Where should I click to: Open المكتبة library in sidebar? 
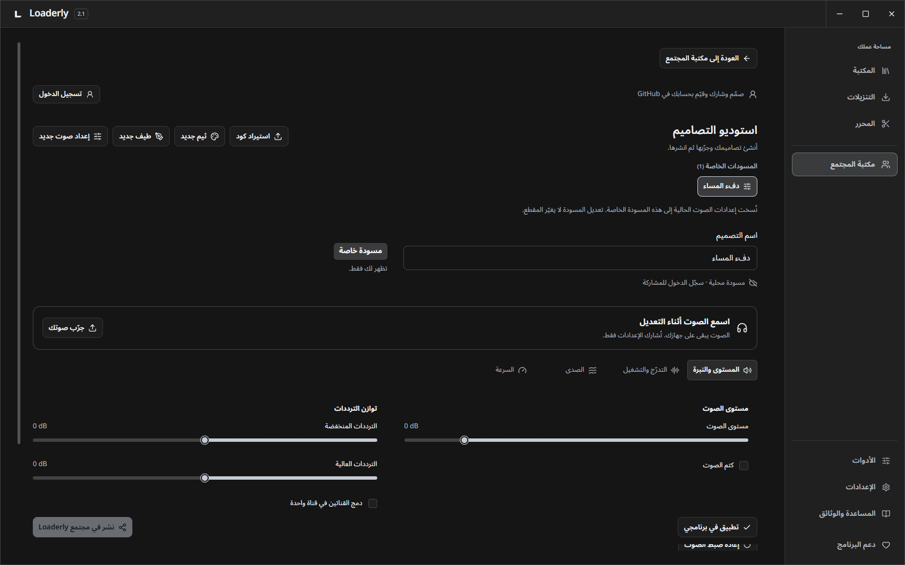coord(844,71)
